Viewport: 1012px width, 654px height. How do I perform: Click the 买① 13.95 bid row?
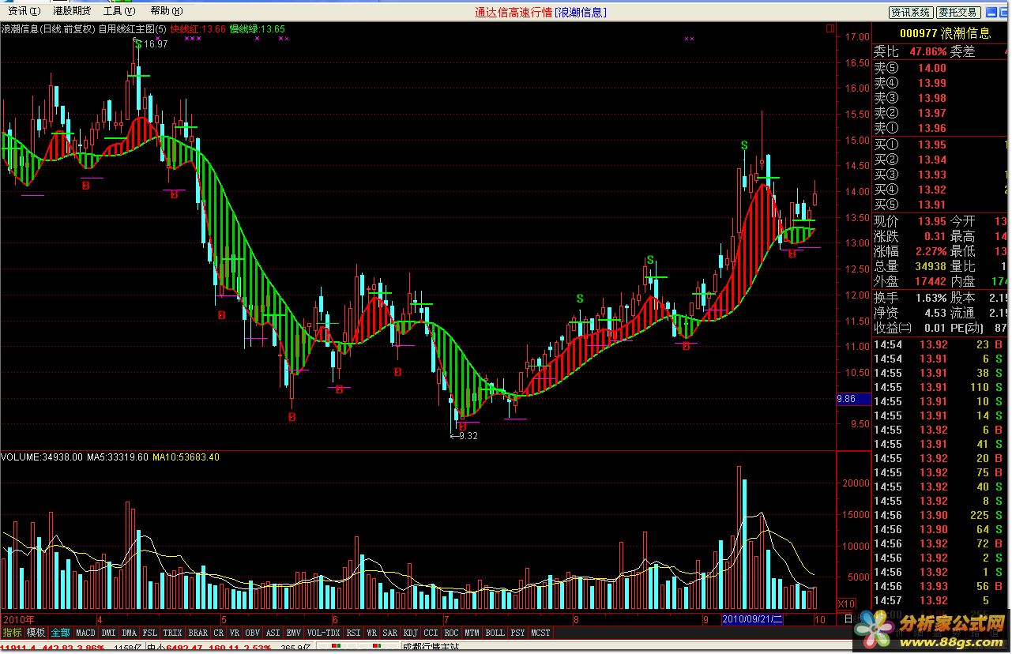point(941,145)
